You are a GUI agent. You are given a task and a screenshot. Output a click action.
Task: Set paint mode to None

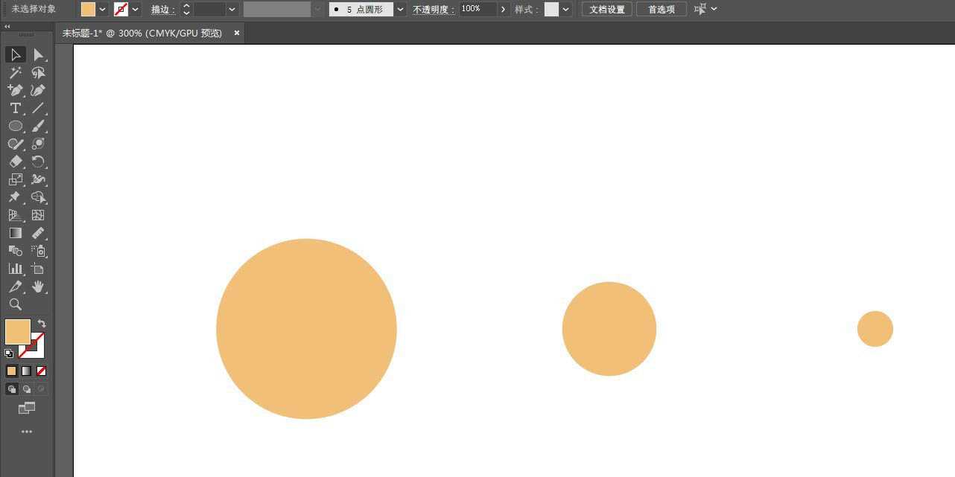coord(42,371)
